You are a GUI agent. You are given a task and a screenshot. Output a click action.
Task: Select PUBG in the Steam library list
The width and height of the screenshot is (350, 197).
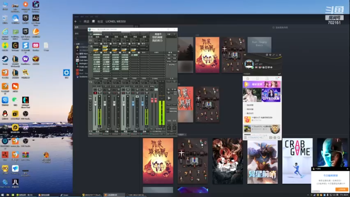(x=82, y=67)
